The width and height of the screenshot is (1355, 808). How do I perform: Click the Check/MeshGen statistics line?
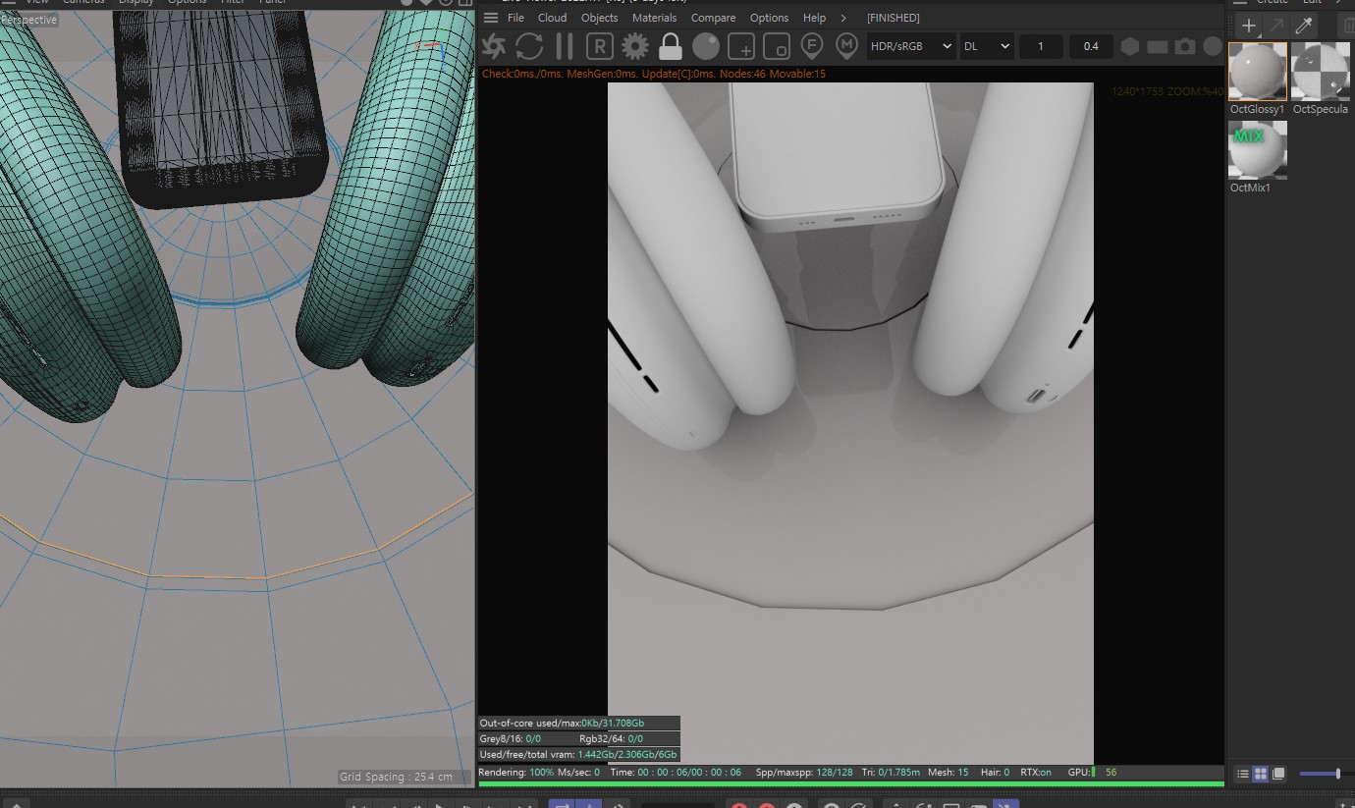pyautogui.click(x=654, y=74)
